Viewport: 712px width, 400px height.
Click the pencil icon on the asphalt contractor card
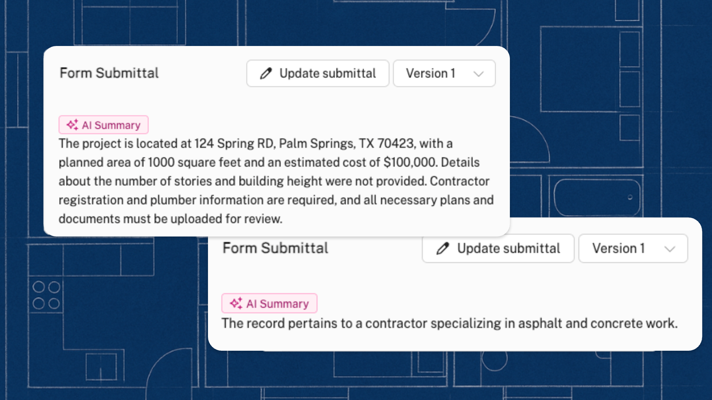click(x=443, y=249)
